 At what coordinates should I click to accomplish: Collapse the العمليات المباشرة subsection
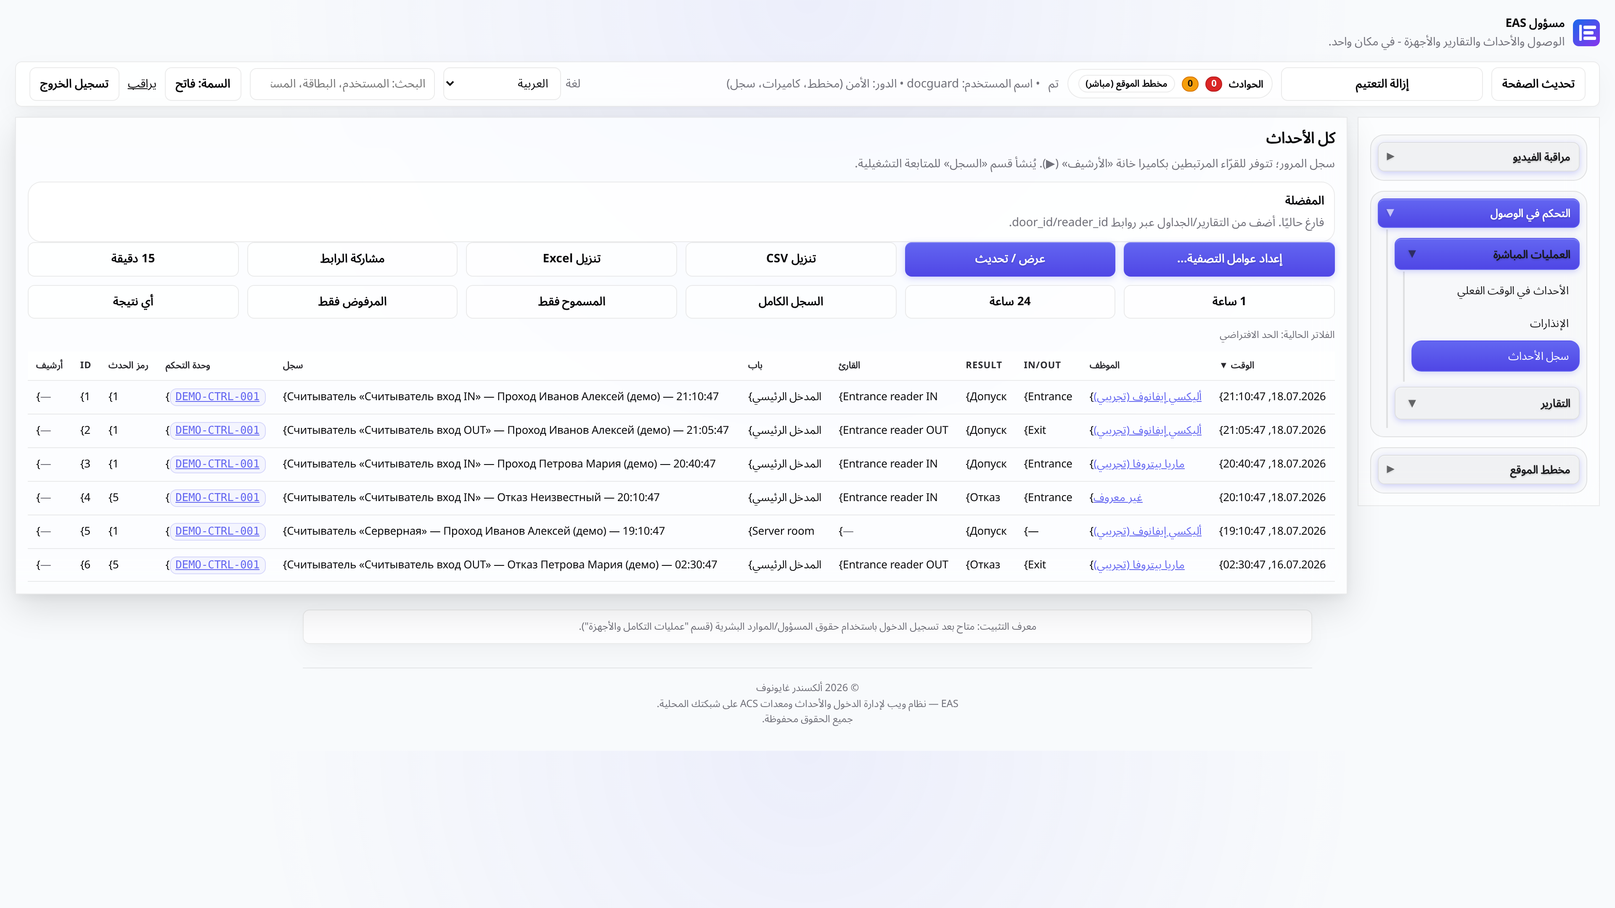[1486, 254]
